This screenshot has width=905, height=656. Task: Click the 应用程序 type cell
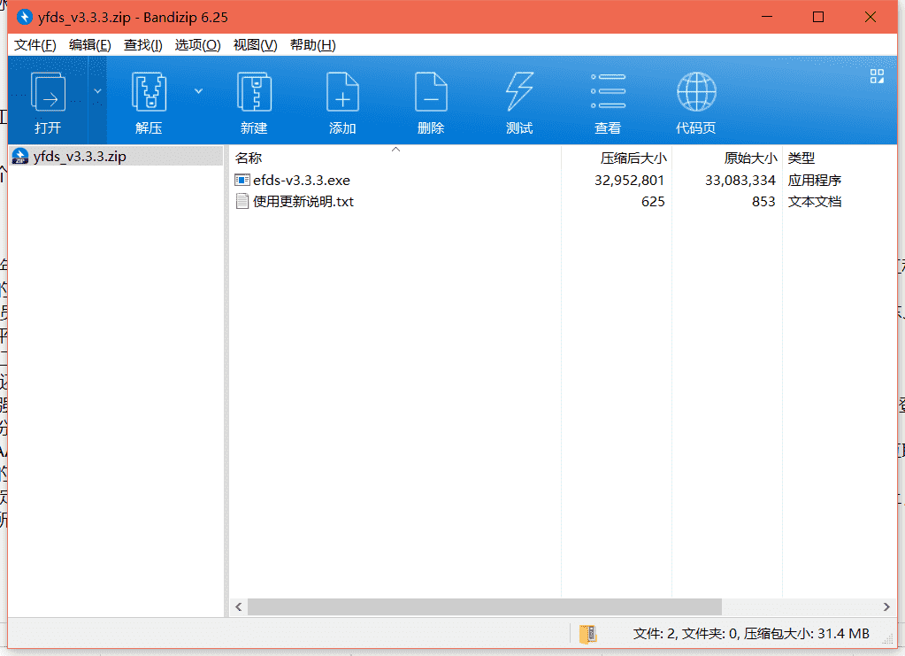pos(815,181)
